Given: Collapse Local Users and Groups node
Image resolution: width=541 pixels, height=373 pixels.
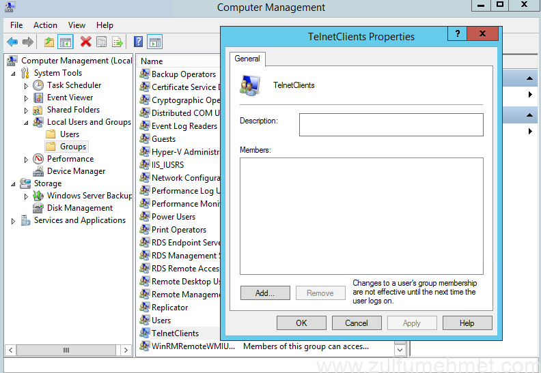Looking at the screenshot, I should [x=27, y=123].
